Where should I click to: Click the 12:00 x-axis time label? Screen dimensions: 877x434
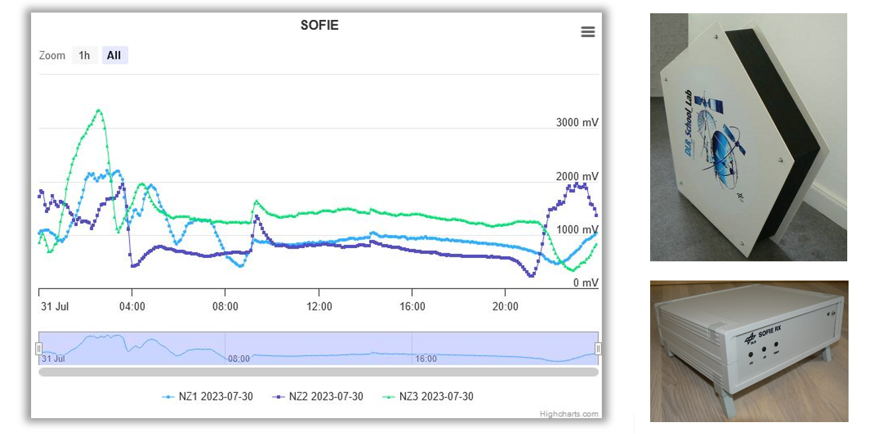(319, 307)
